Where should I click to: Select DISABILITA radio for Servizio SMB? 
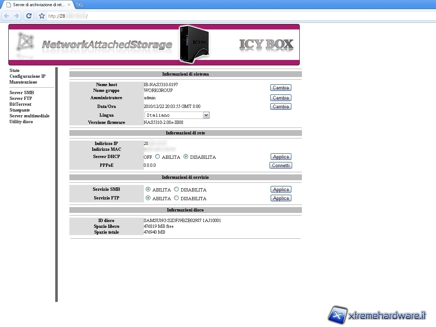177,189
